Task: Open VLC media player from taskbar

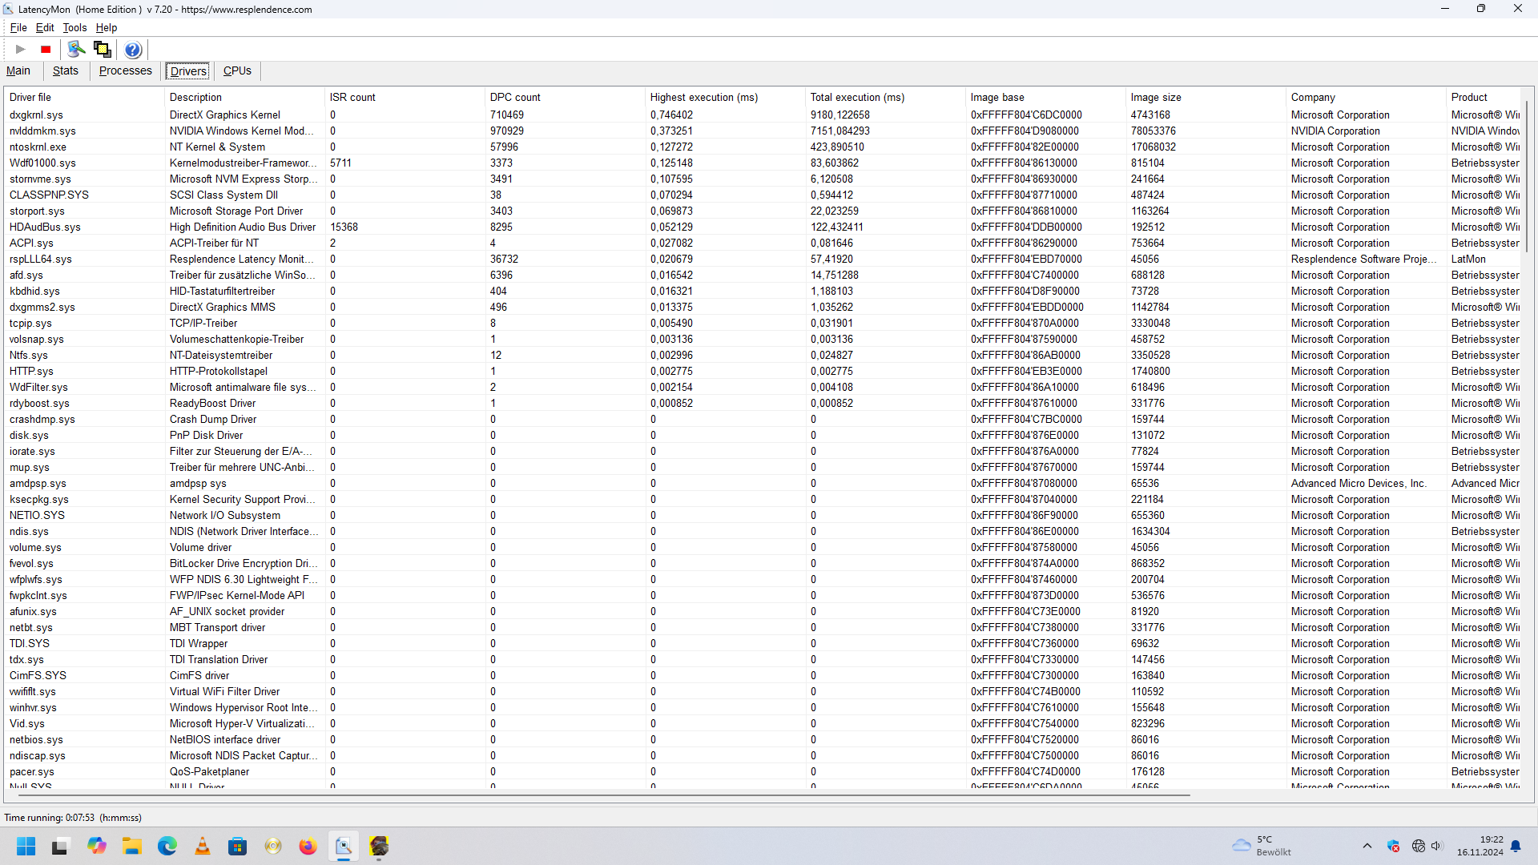Action: coord(203,847)
